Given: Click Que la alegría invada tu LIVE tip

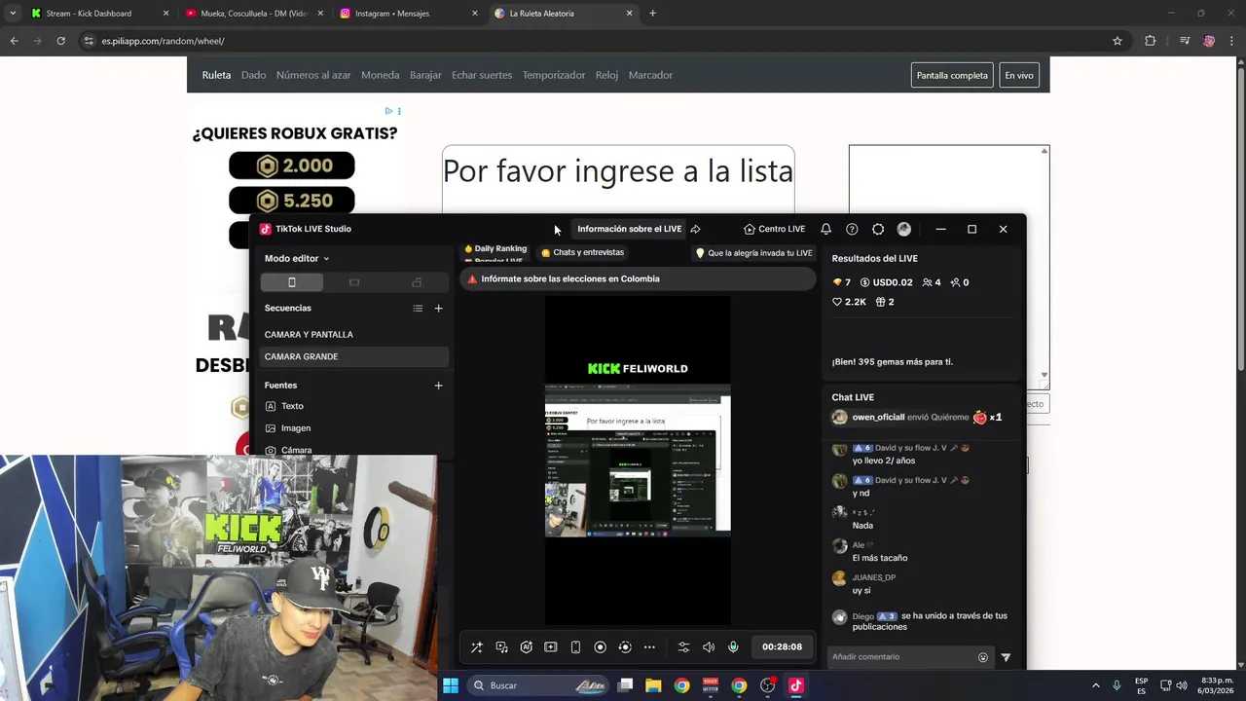Looking at the screenshot, I should coord(753,252).
